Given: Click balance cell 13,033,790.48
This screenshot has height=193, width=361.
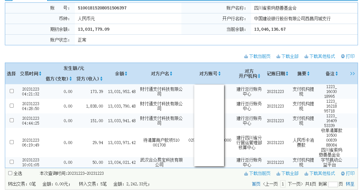Looking at the screenshot, I should tap(122, 106).
